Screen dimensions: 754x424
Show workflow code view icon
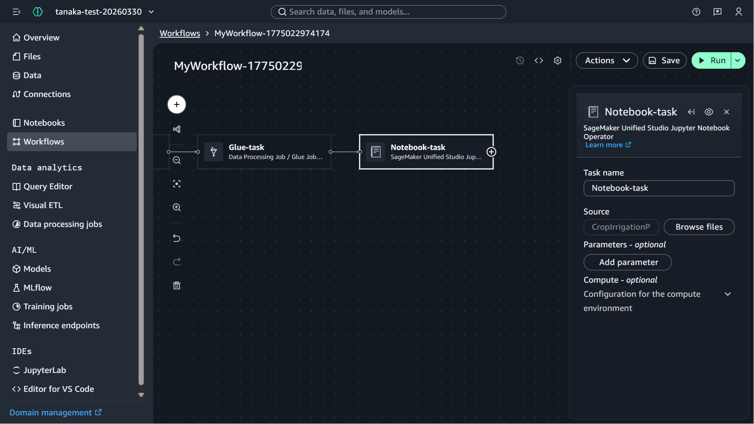(539, 60)
